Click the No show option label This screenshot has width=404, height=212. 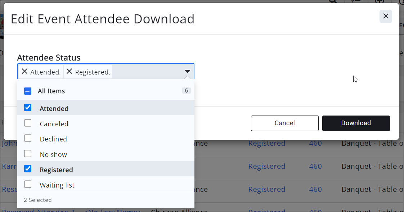pyautogui.click(x=53, y=154)
